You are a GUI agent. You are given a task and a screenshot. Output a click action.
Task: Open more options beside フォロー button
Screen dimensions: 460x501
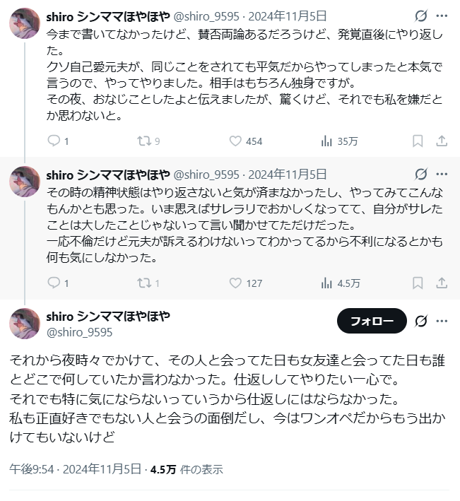pos(442,321)
